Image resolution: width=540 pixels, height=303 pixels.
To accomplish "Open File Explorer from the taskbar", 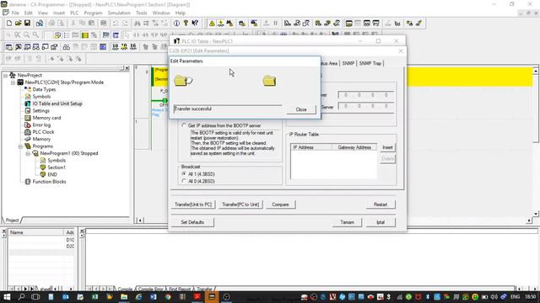I will pyautogui.click(x=124, y=297).
